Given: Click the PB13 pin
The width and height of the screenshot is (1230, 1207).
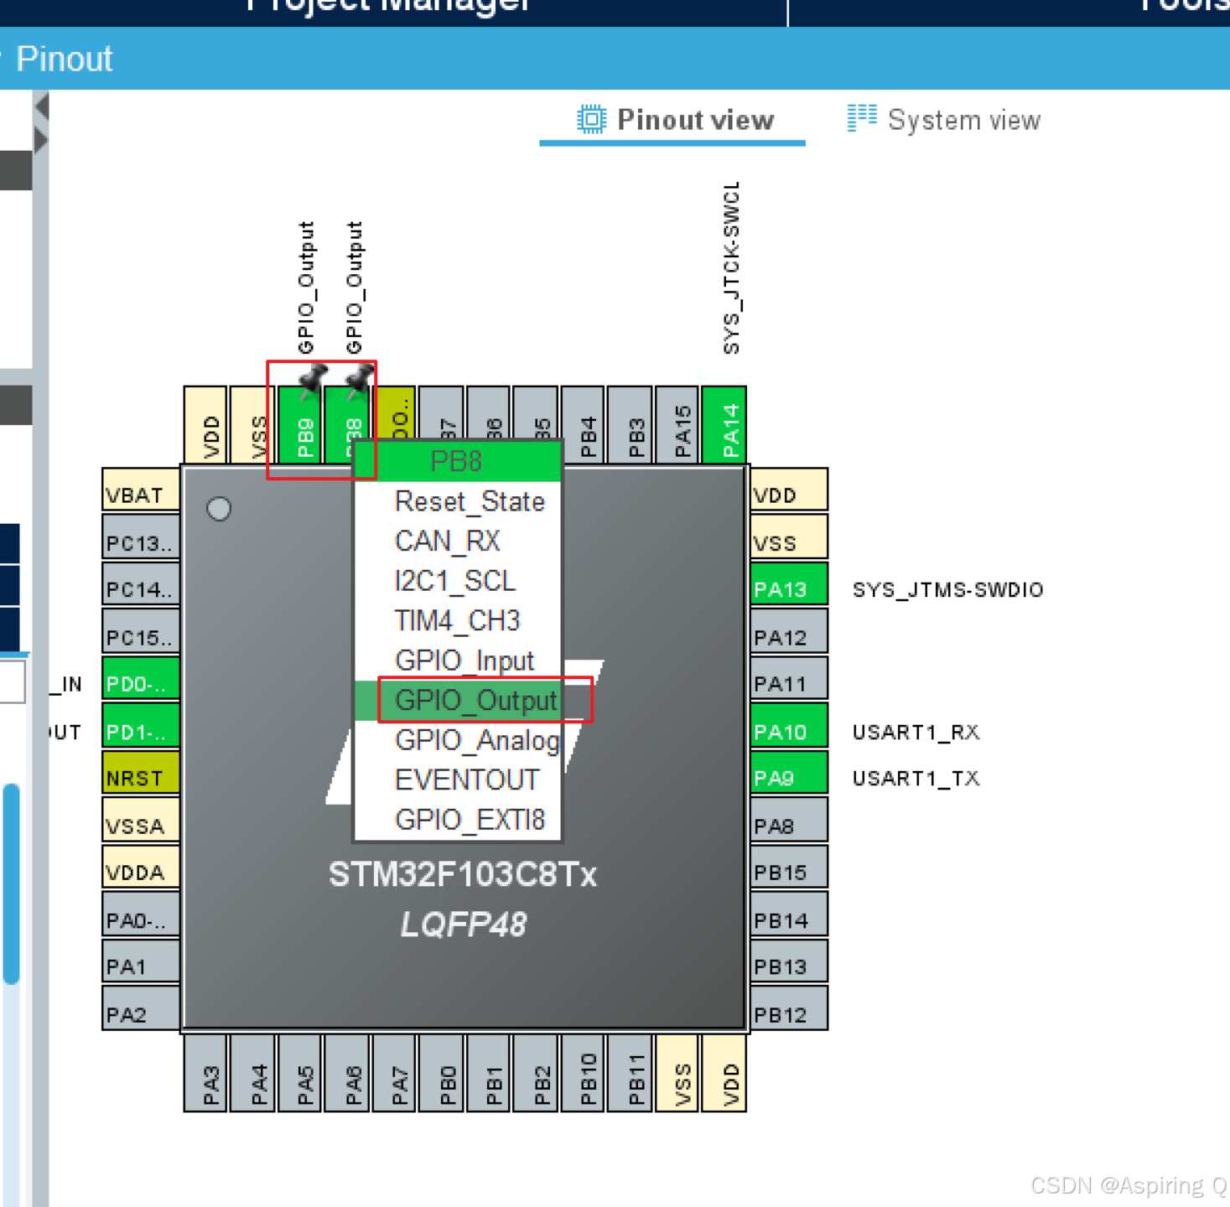Looking at the screenshot, I should pyautogui.click(x=789, y=961).
